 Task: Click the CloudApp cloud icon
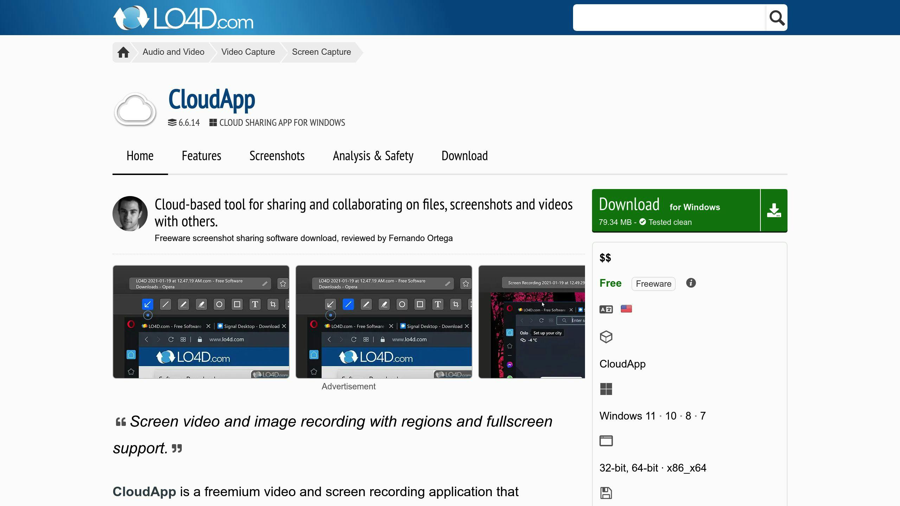(x=135, y=109)
